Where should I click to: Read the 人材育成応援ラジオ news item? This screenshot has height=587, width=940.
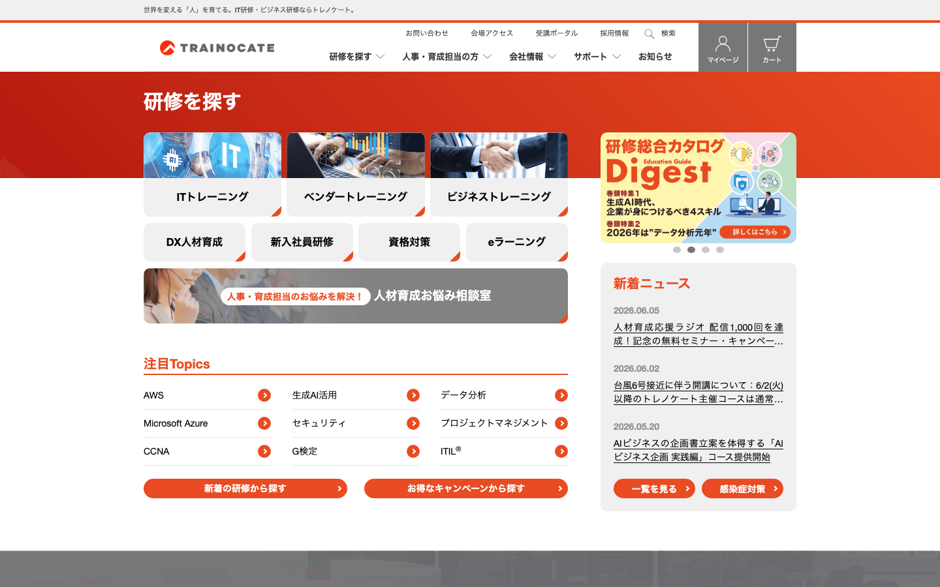coord(698,334)
